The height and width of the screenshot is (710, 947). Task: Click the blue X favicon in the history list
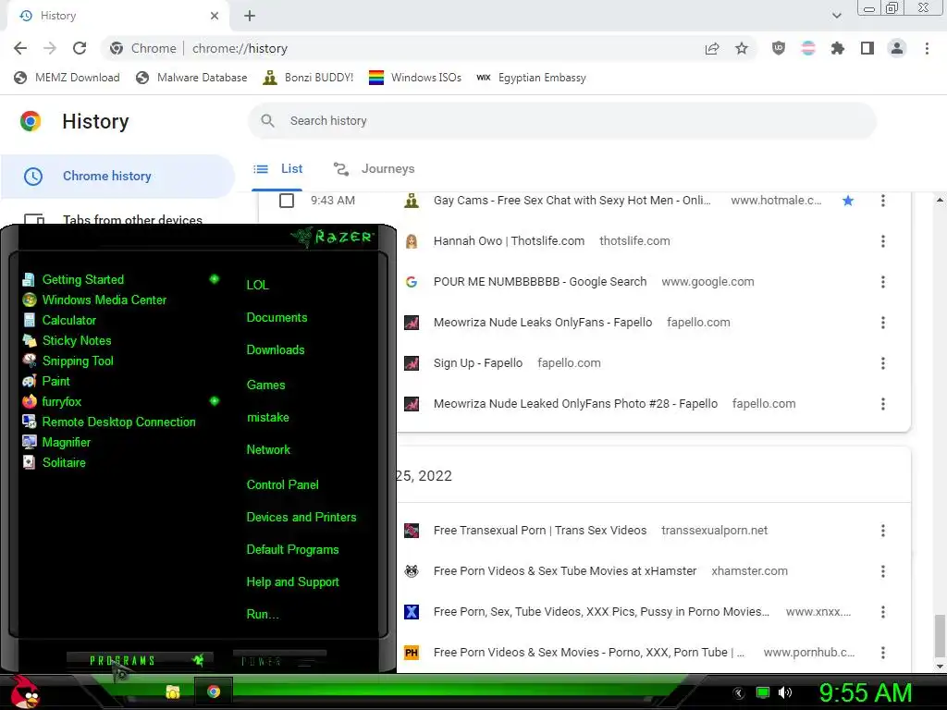coord(412,612)
